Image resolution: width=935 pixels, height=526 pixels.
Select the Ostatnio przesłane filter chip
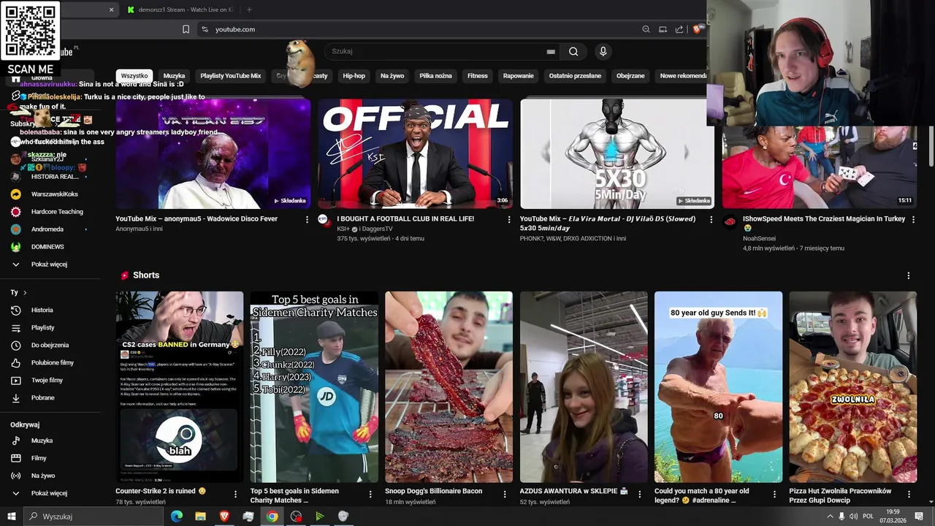pos(575,76)
